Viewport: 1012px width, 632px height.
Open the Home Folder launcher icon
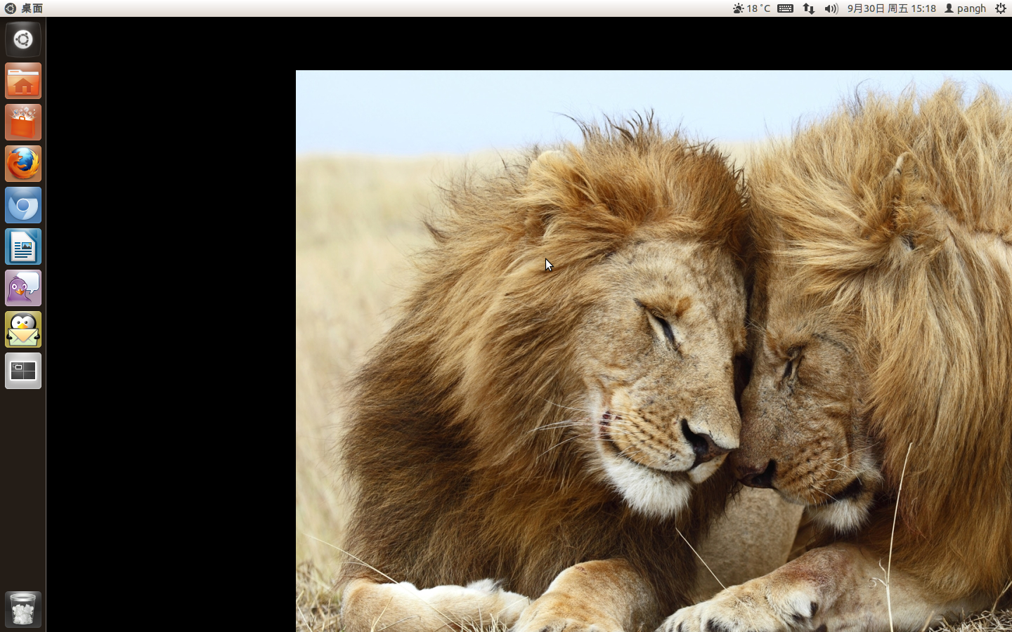point(23,81)
